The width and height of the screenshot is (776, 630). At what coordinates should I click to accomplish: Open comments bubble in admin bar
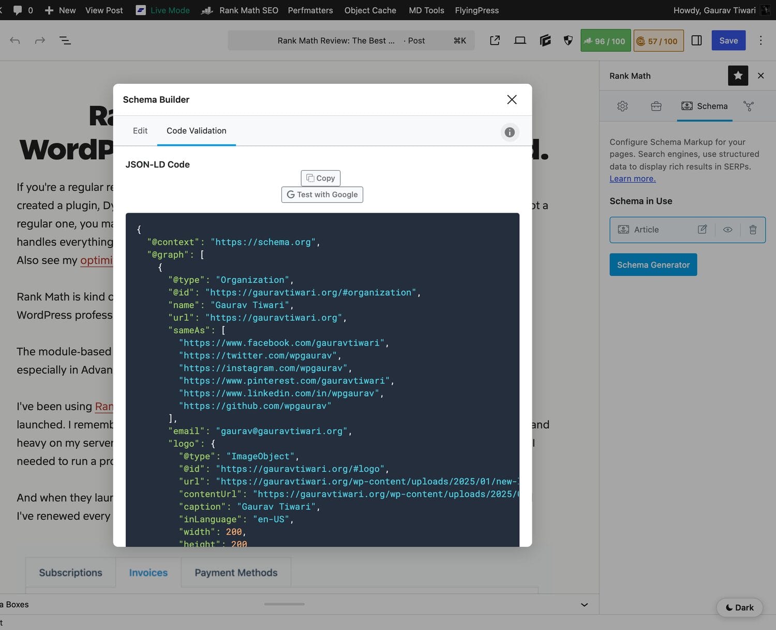(x=23, y=10)
